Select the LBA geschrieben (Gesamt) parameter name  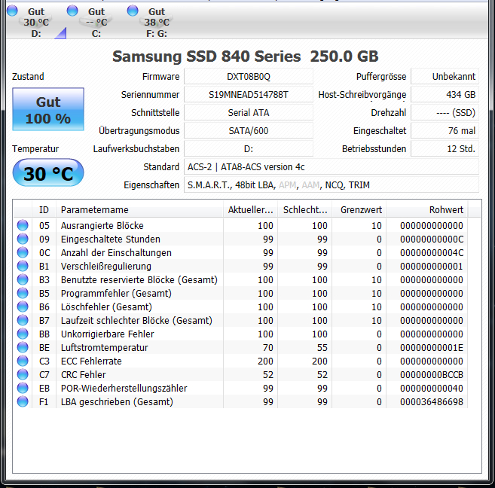point(117,402)
